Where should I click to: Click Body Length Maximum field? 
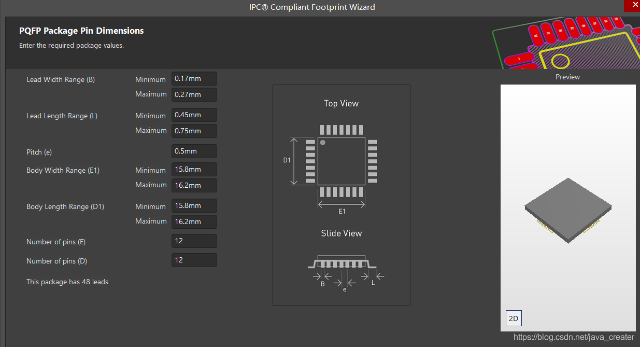pos(194,221)
